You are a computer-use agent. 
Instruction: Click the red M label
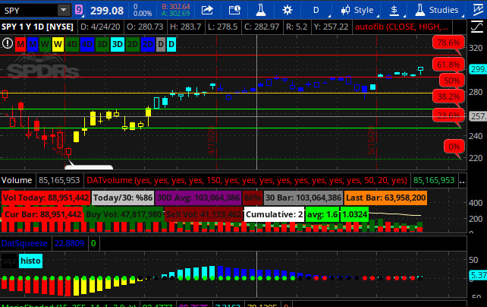tap(20, 45)
